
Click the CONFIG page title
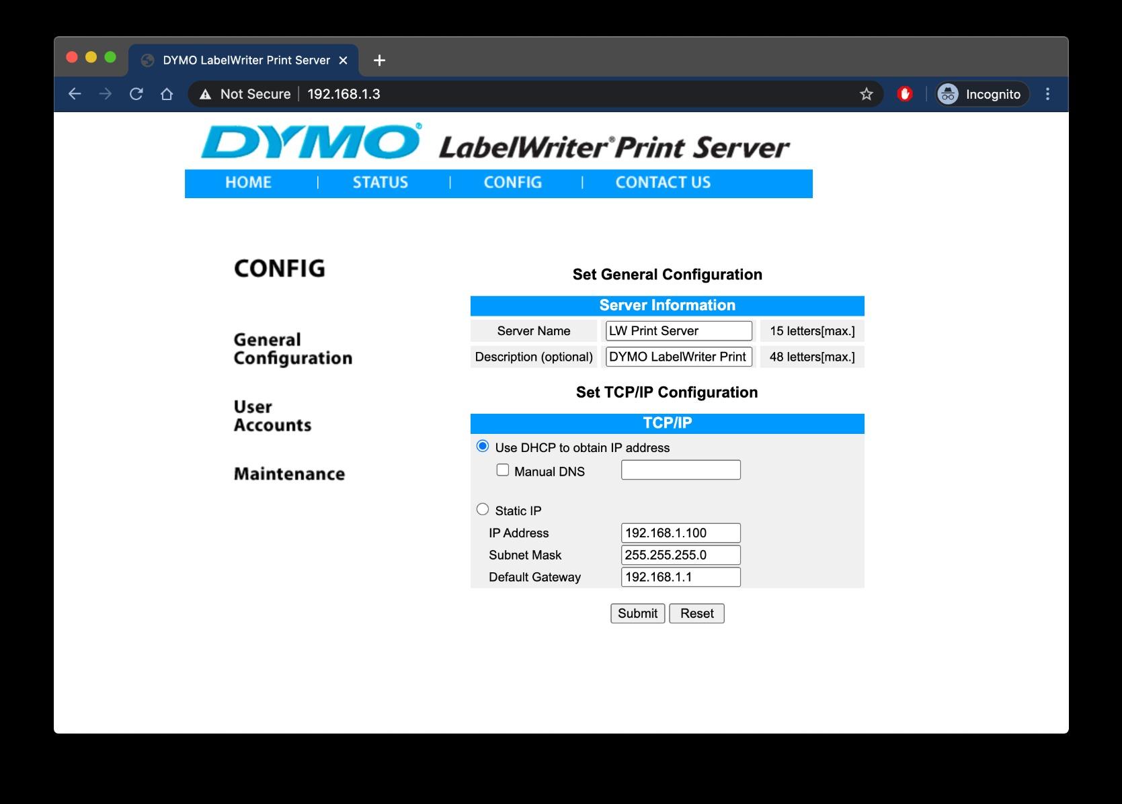pos(280,269)
